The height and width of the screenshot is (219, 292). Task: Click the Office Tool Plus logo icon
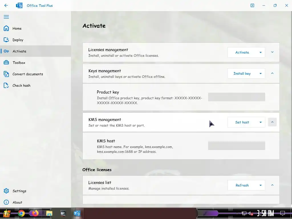click(x=19, y=5)
